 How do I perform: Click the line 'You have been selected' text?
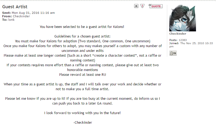coord(82,27)
